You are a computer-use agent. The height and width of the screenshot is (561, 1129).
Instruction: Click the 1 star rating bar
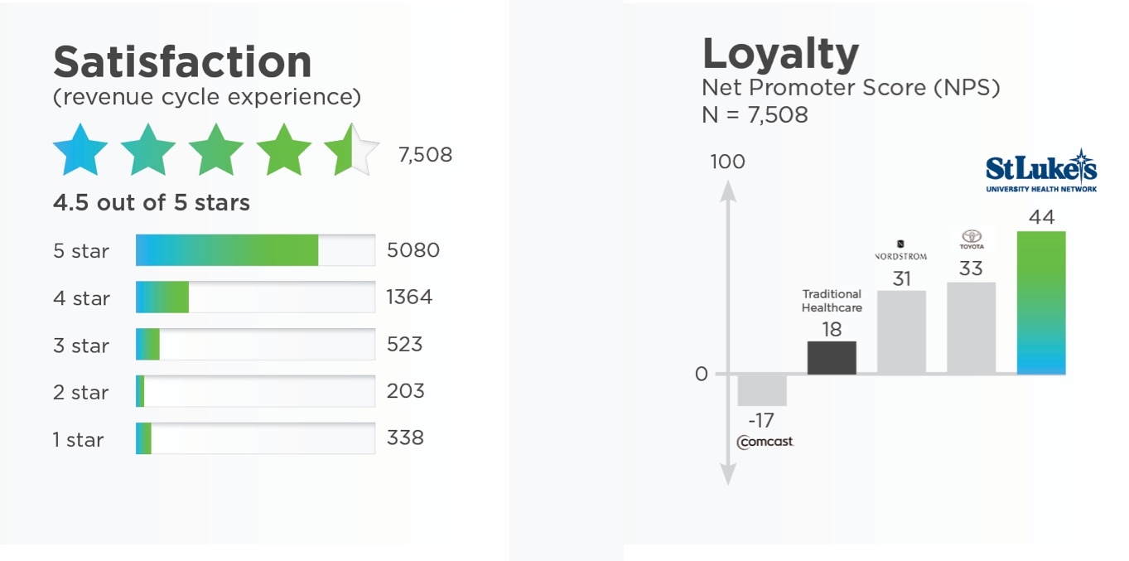tap(255, 438)
